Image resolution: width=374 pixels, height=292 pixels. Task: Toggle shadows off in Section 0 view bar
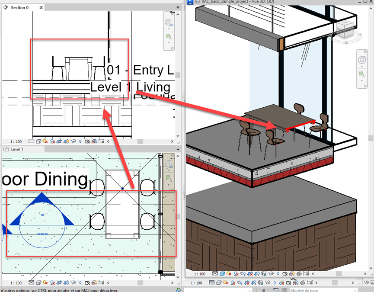[x=52, y=141]
